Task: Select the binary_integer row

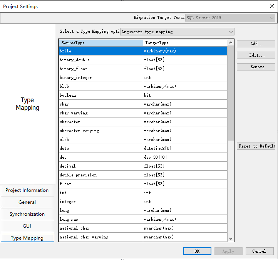Action: [x=143, y=77]
